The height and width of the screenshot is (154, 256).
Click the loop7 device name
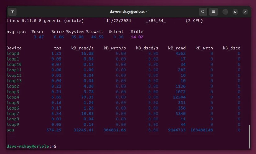(x=13, y=114)
